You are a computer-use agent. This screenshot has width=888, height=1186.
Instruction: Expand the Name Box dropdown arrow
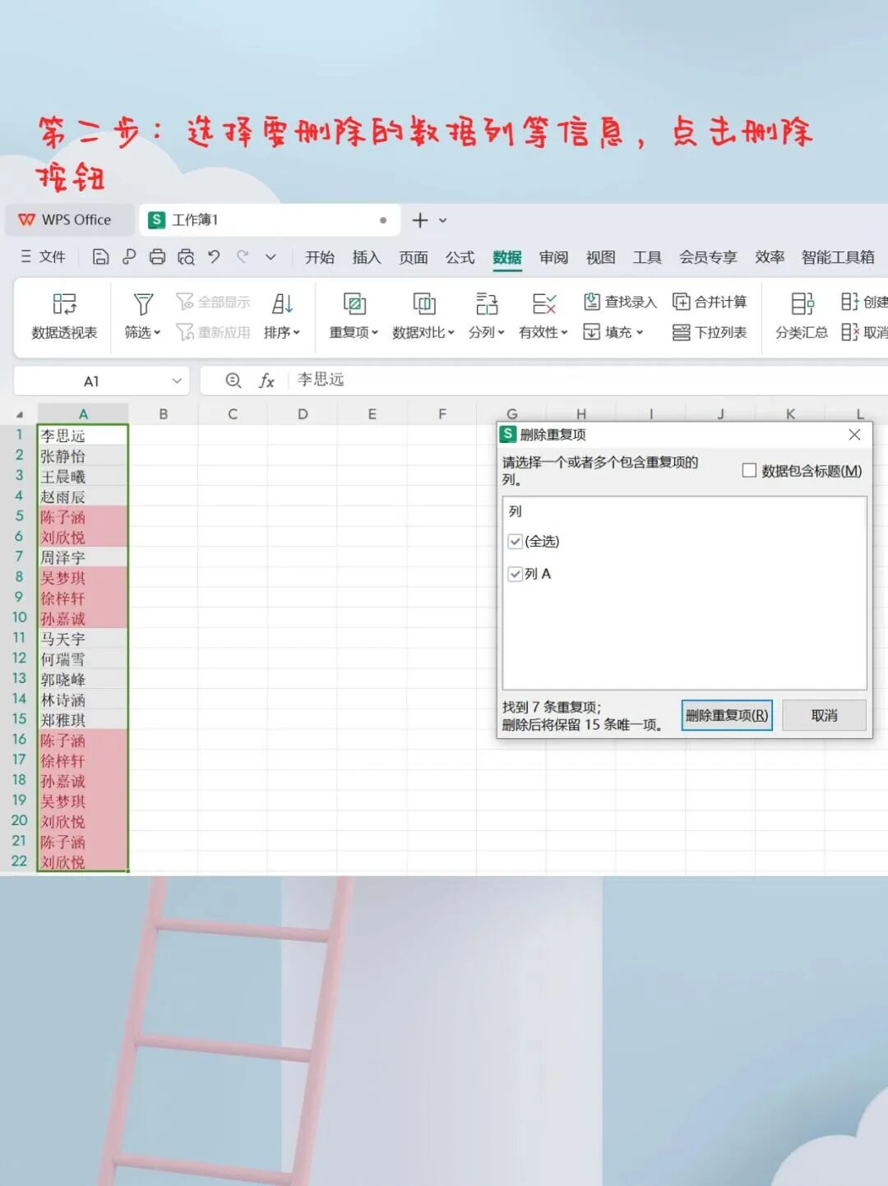coord(176,381)
